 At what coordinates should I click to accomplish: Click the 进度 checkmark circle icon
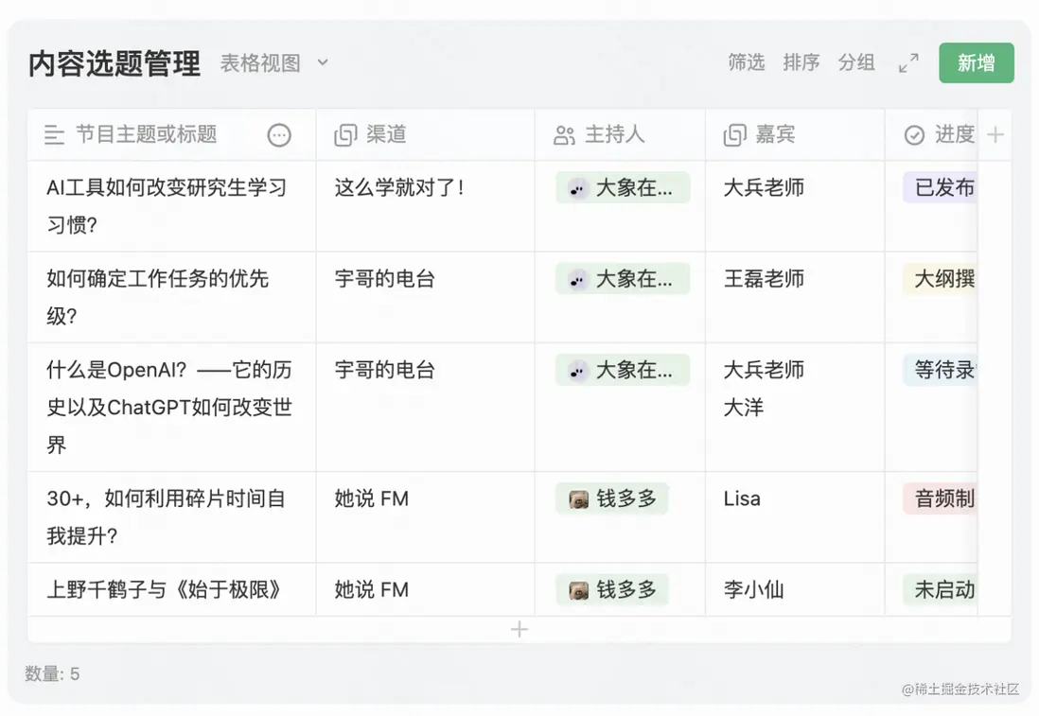[914, 135]
